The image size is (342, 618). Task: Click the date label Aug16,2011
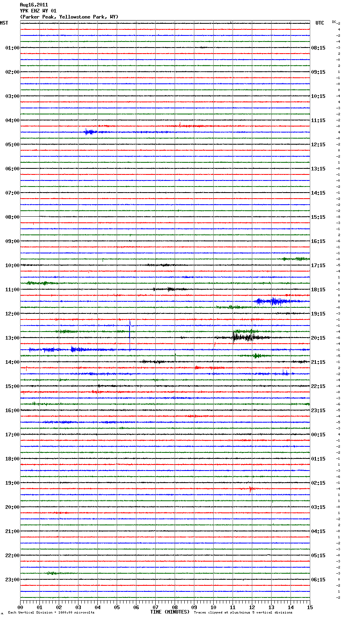[34, 5]
